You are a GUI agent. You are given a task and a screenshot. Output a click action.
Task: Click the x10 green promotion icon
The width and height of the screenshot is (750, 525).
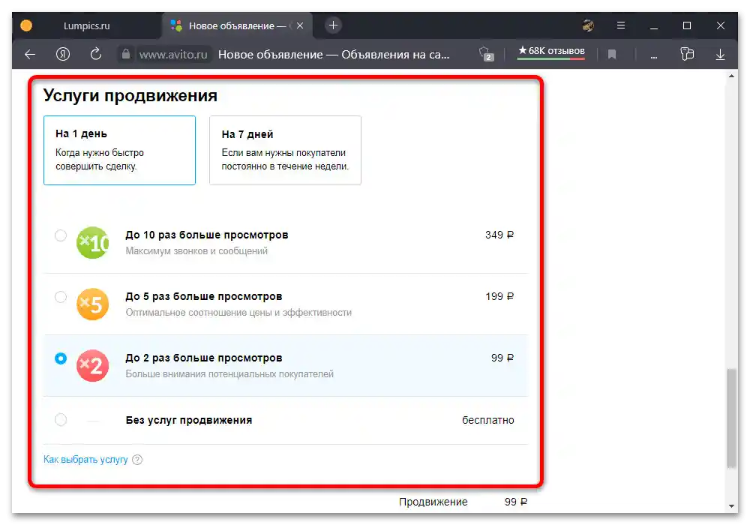pyautogui.click(x=93, y=242)
